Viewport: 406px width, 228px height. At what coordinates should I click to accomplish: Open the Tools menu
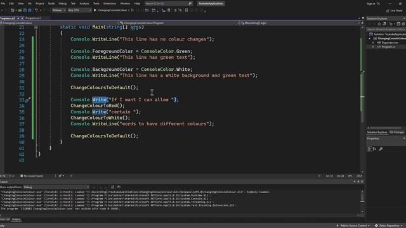coord(96,4)
